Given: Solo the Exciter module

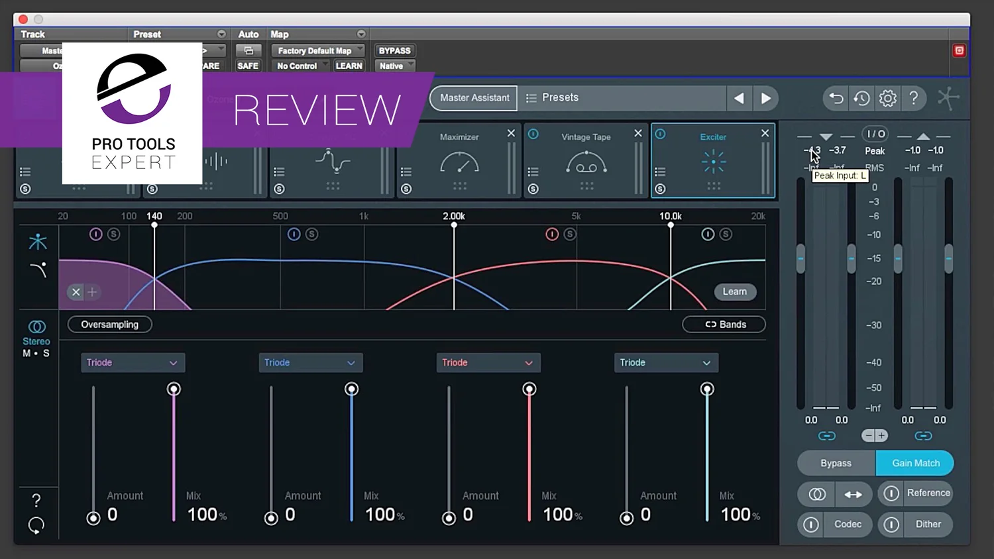Looking at the screenshot, I should [660, 189].
